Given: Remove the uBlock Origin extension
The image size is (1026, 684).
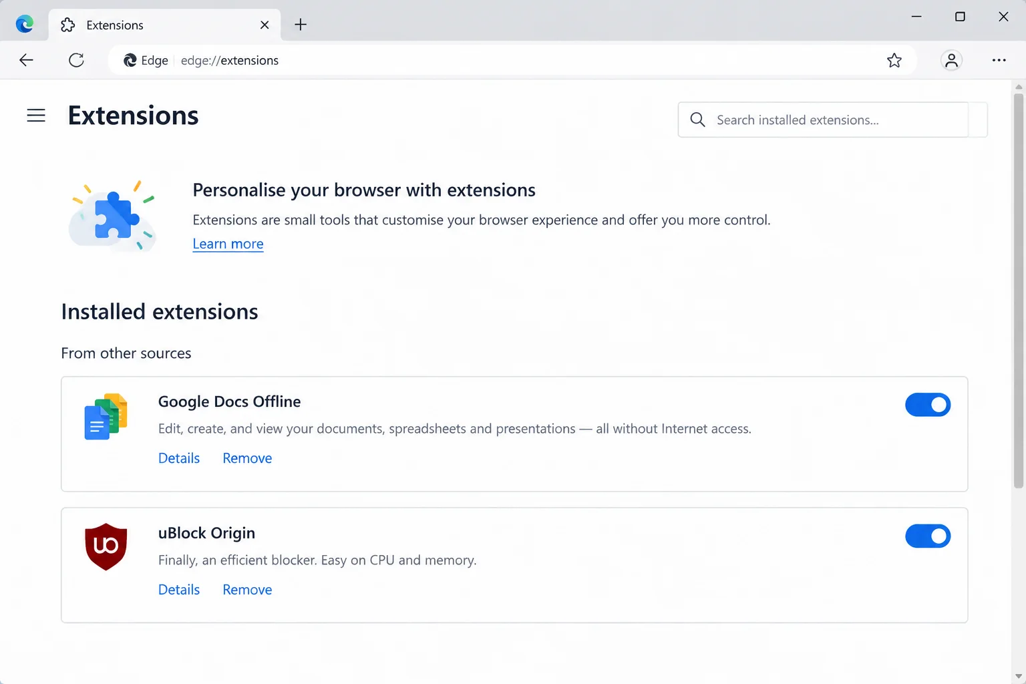Looking at the screenshot, I should click(x=247, y=590).
